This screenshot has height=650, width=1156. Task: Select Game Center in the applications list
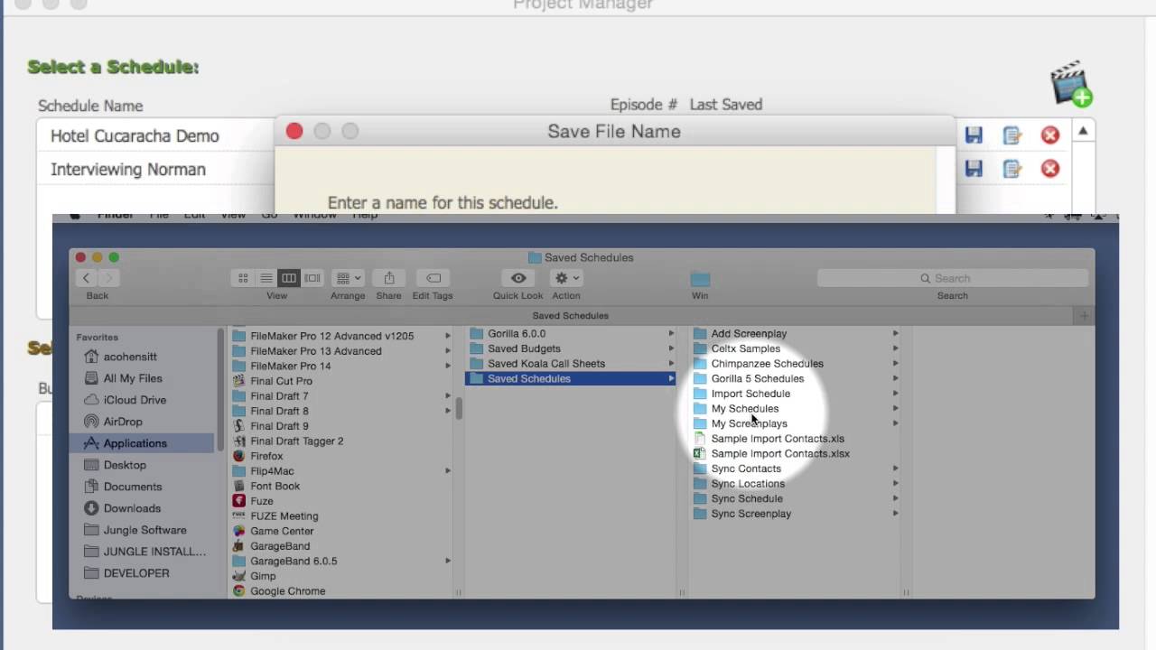click(x=282, y=531)
